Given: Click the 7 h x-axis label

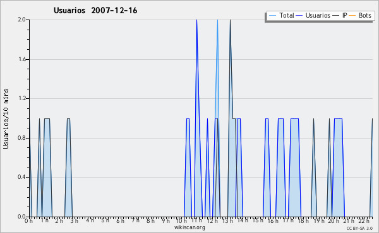Looking at the screenshot, I should coord(135,220).
